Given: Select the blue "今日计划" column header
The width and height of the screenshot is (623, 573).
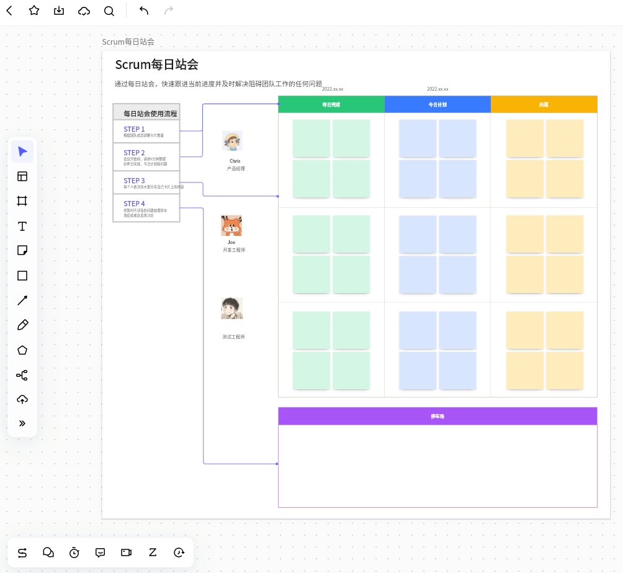Looking at the screenshot, I should click(437, 104).
